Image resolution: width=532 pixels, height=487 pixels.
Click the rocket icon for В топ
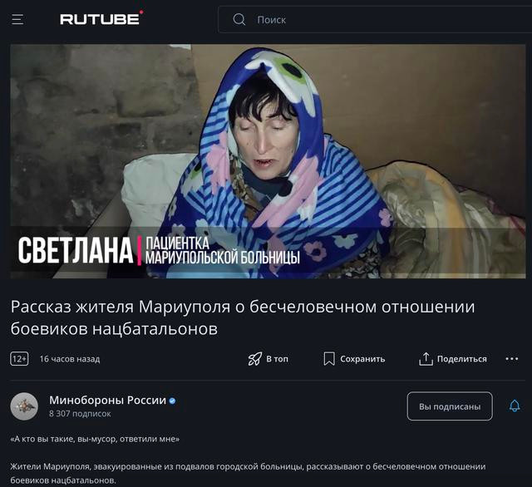(255, 359)
